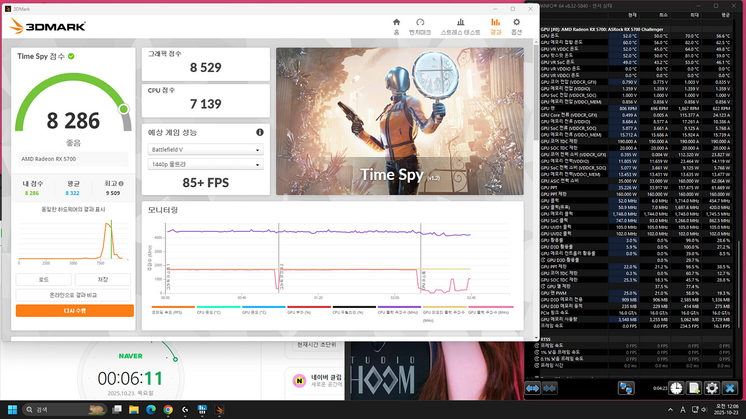Open HWiNFO sensor settings gear icon
The width and height of the screenshot is (746, 419).
point(711,388)
